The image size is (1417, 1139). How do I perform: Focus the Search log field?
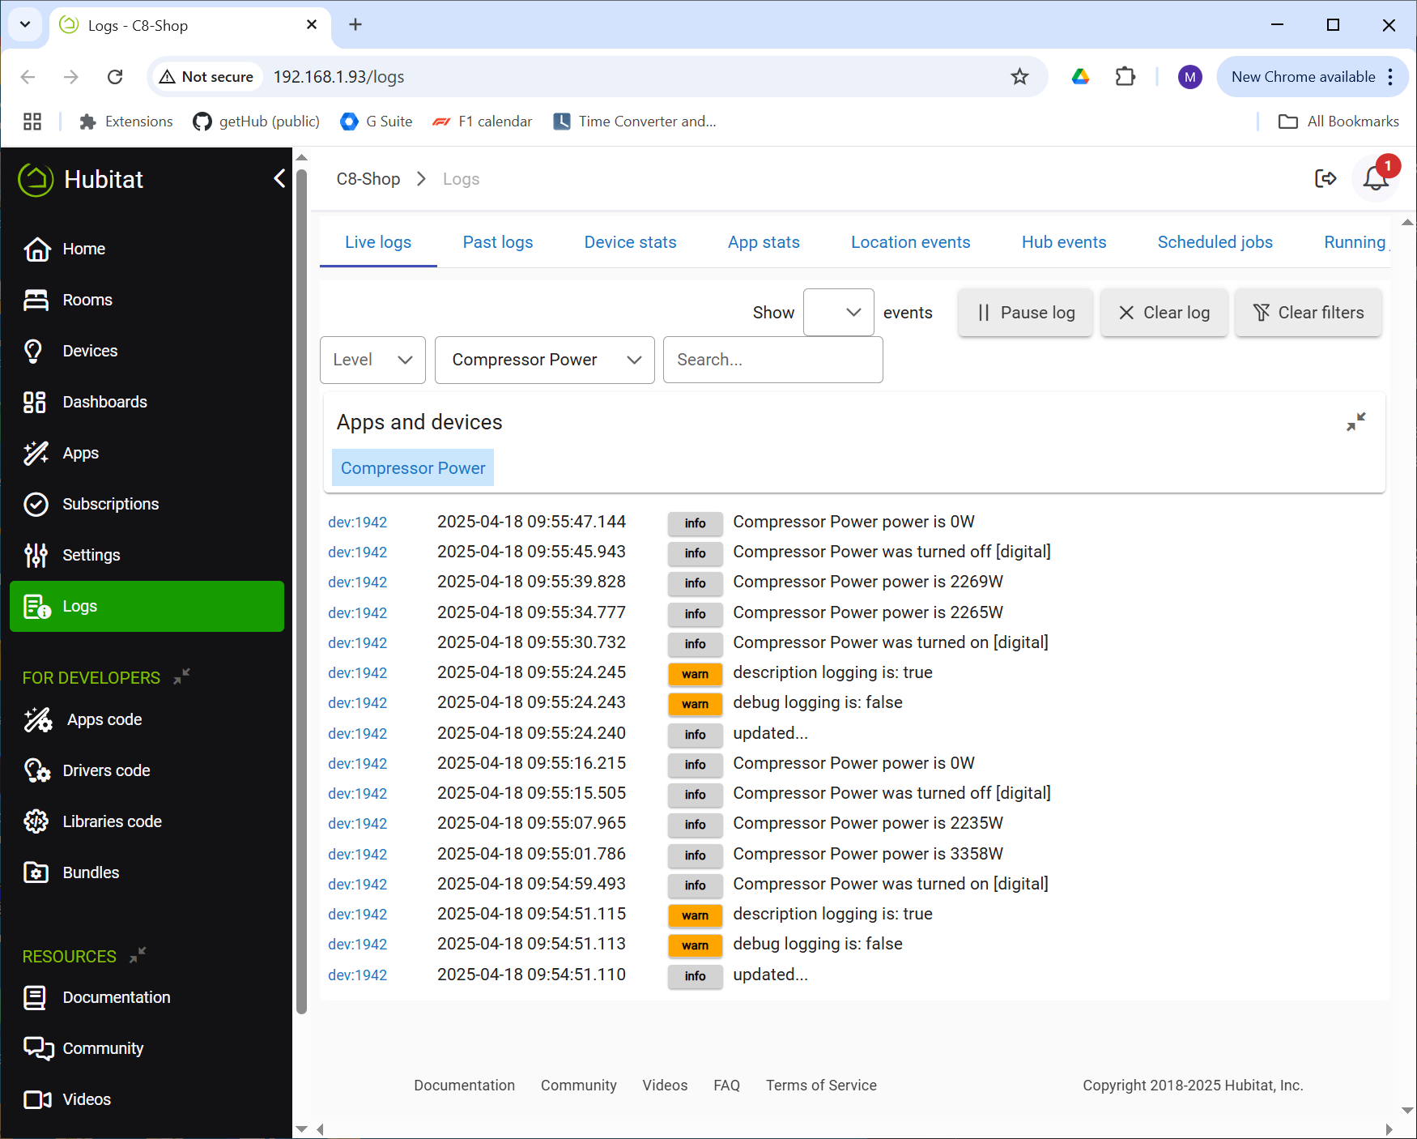(772, 360)
